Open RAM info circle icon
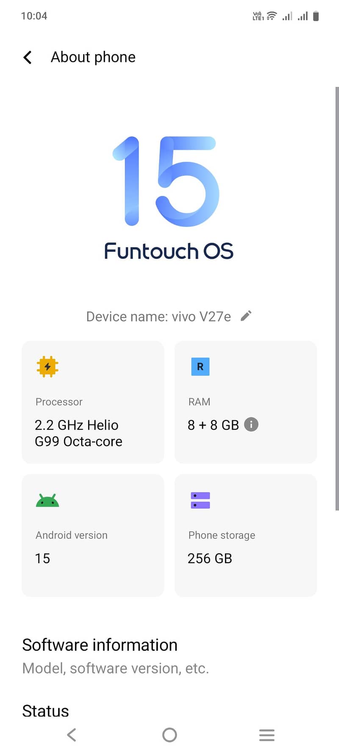Viewport: 339px width, 753px height. pos(251,424)
